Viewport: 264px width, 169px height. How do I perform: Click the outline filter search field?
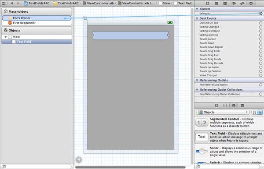[x=37, y=166]
